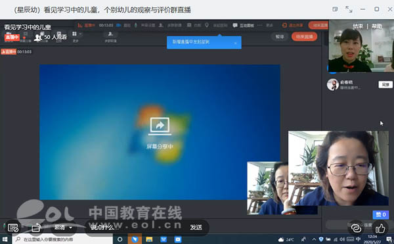Toggle the danmaku comments icon
This screenshot has height=244, width=394.
click(x=13, y=228)
